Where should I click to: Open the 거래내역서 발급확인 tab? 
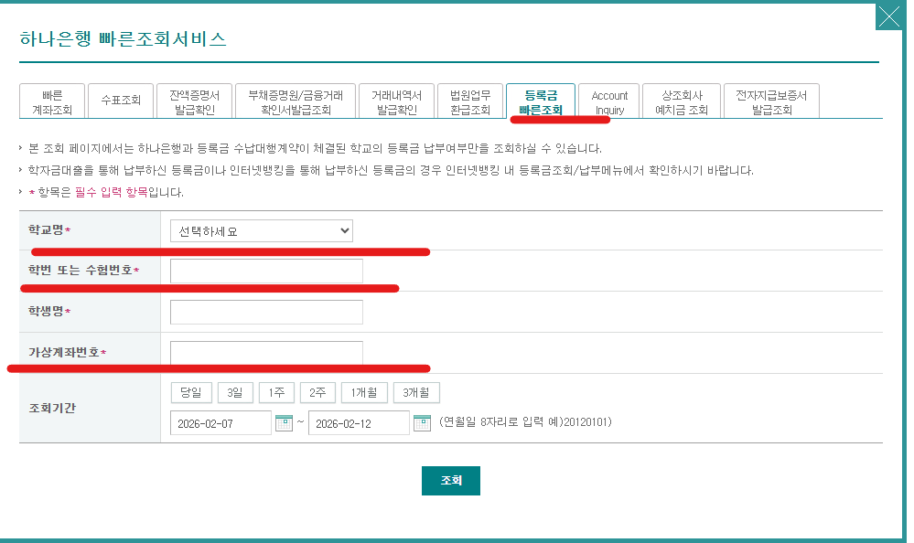[397, 101]
